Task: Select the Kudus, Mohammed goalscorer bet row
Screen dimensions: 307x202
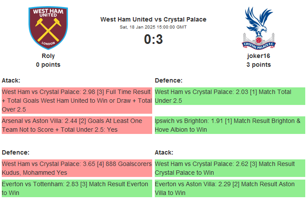Action: [77, 168]
